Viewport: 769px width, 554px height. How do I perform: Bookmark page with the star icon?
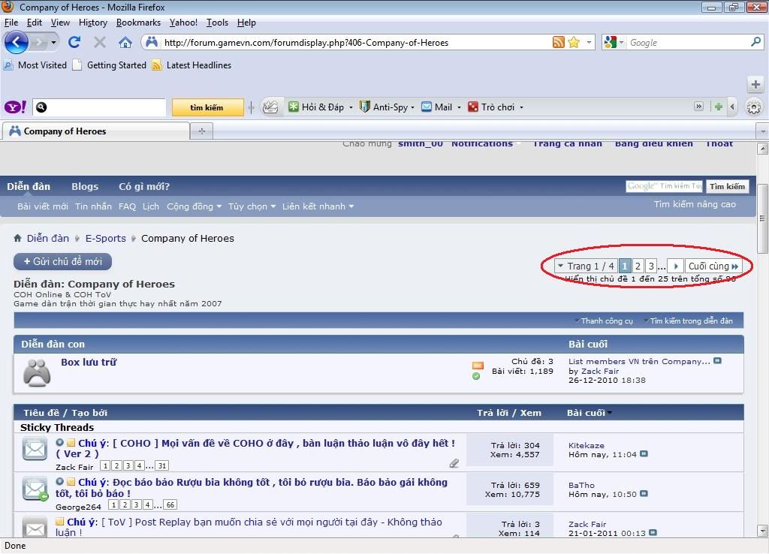tap(574, 43)
